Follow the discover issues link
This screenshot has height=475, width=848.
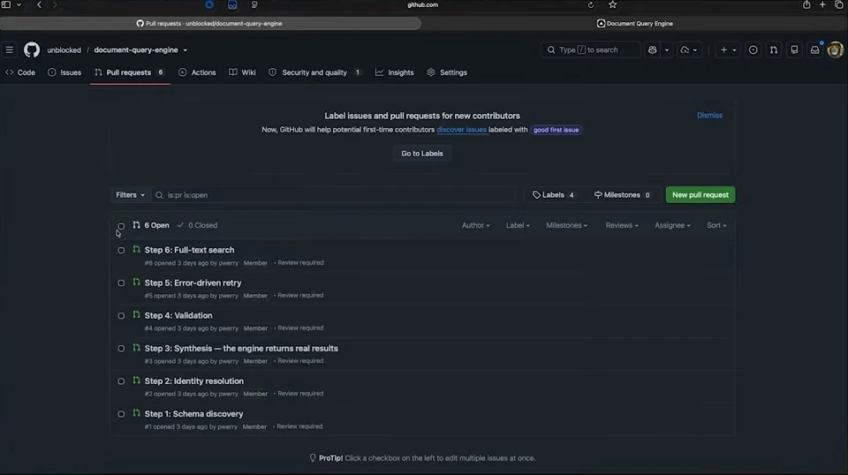(461, 130)
